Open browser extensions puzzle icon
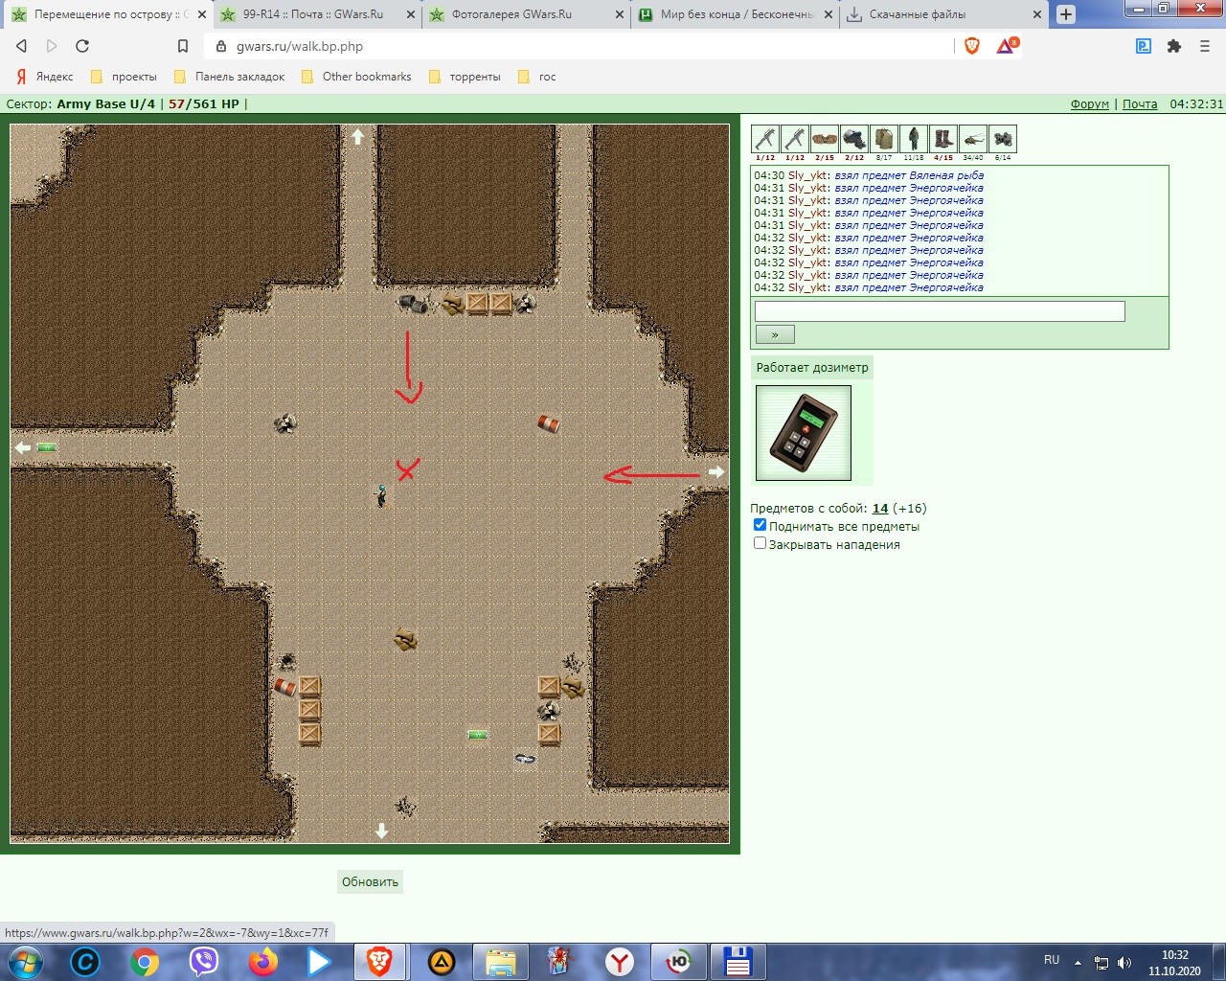The width and height of the screenshot is (1226, 981). (x=1174, y=46)
